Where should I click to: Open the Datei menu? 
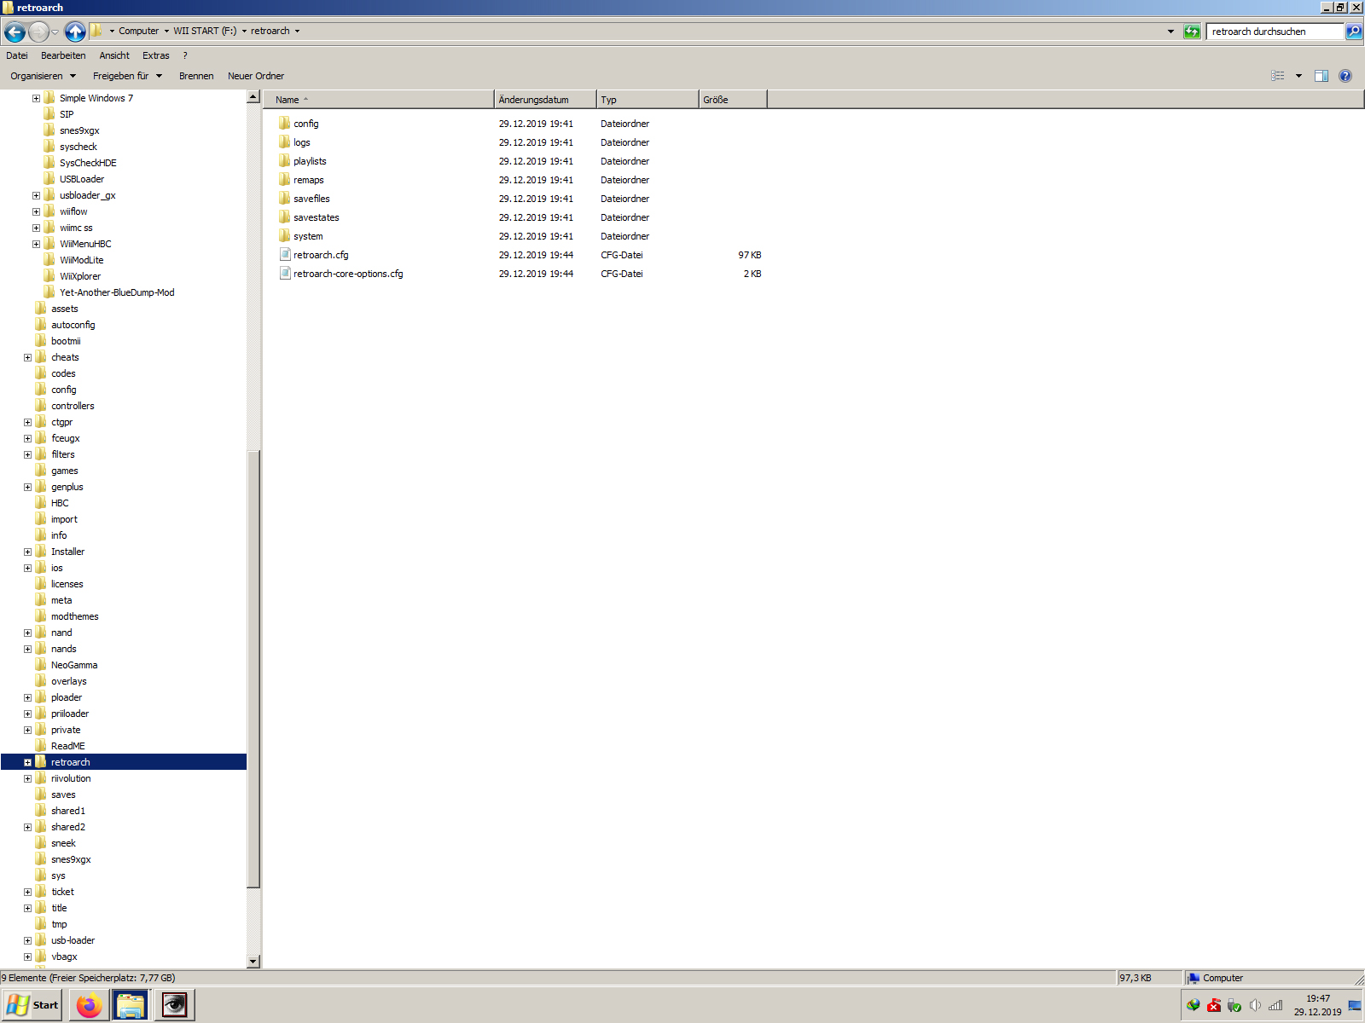click(x=17, y=55)
